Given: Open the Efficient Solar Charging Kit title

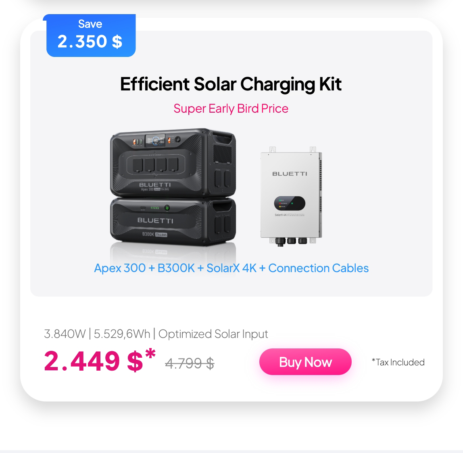Looking at the screenshot, I should (231, 84).
